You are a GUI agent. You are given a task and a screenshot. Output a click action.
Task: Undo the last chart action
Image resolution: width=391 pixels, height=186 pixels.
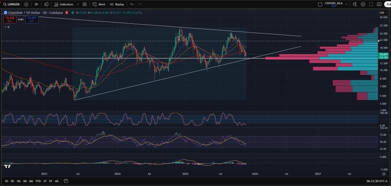click(132, 4)
